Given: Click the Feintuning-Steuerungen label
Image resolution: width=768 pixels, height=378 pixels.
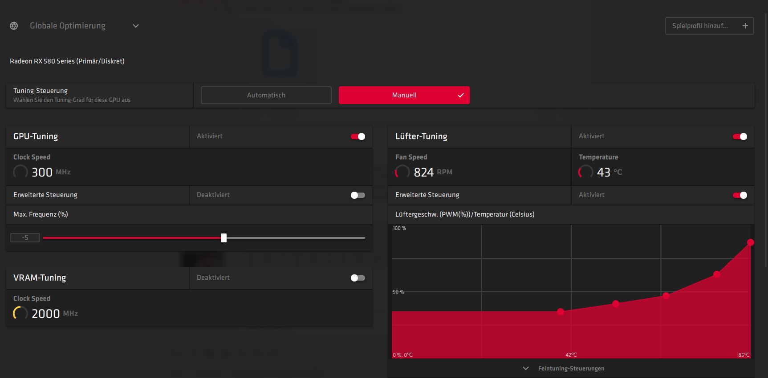Looking at the screenshot, I should [571, 369].
